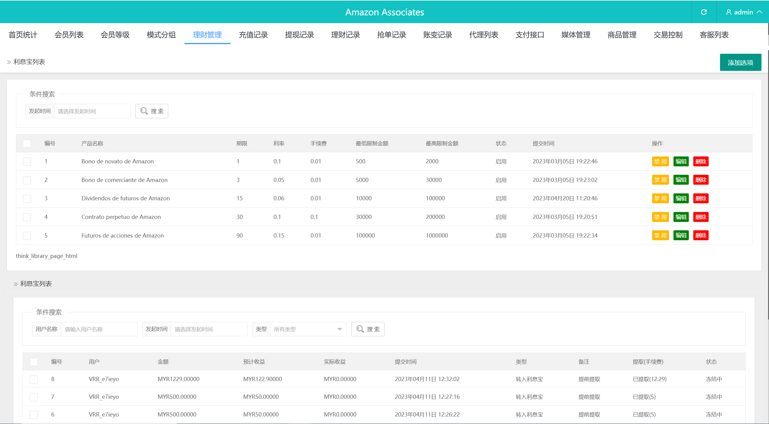Click the refresh icon in header
Screen dimensions: 769x424
704,12
